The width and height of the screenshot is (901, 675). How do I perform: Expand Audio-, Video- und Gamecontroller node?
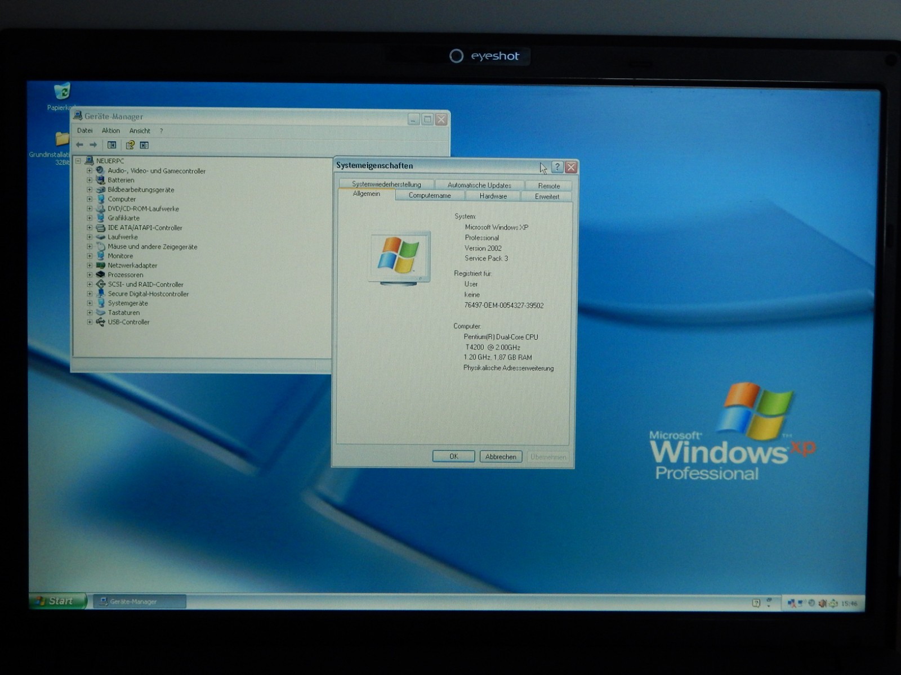tap(90, 170)
